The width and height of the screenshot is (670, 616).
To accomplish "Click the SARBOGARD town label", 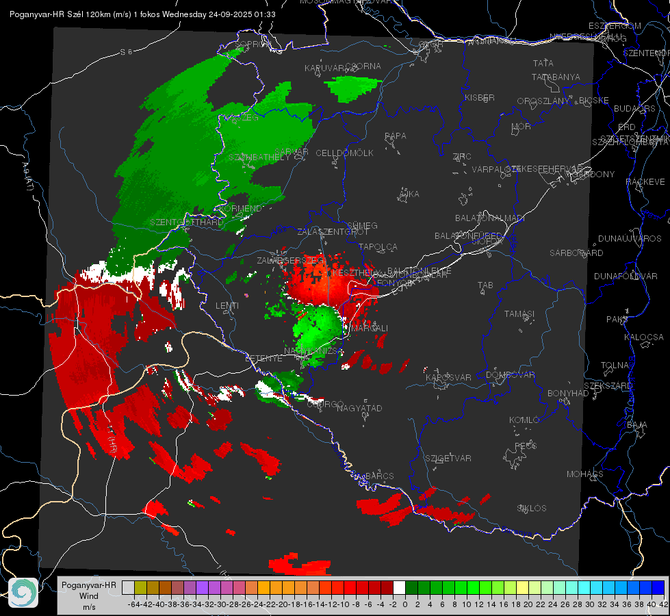I will click(576, 253).
